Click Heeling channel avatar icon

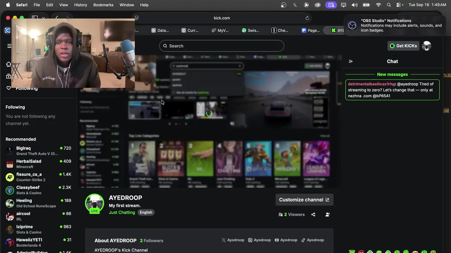pos(10,203)
